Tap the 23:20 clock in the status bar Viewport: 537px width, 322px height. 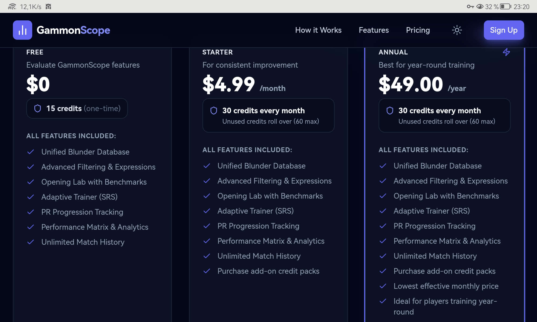521,7
